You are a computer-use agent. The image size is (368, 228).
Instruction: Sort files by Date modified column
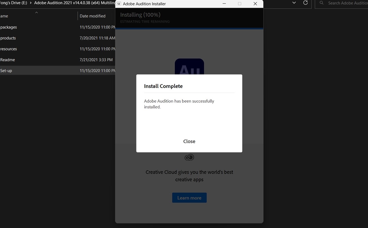pos(93,16)
